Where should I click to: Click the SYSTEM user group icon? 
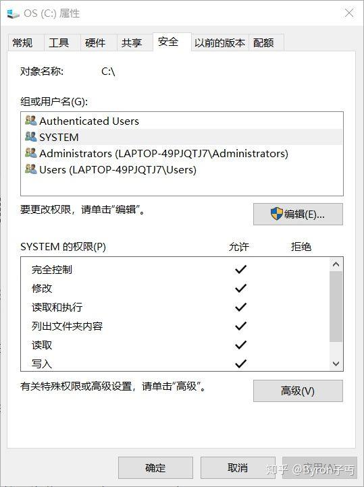(31, 137)
